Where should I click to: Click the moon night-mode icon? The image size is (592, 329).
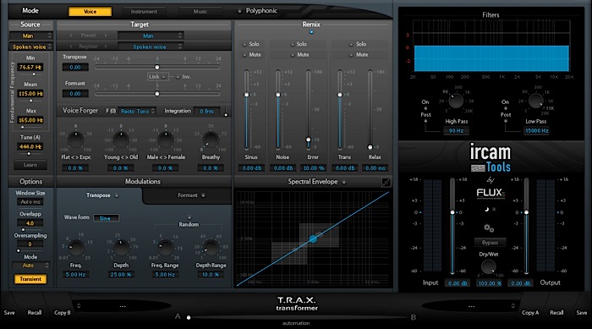(x=486, y=209)
